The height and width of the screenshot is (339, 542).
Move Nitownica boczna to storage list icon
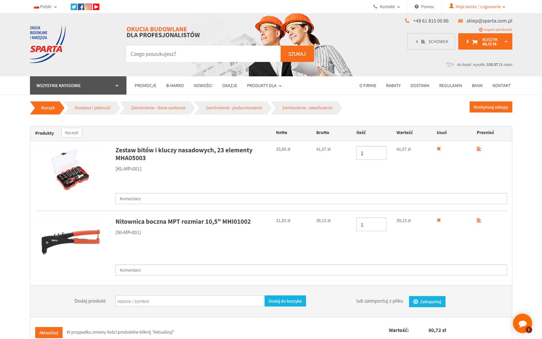click(x=479, y=221)
